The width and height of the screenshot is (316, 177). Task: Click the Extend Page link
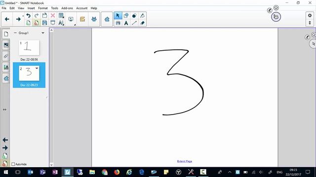coord(185,161)
